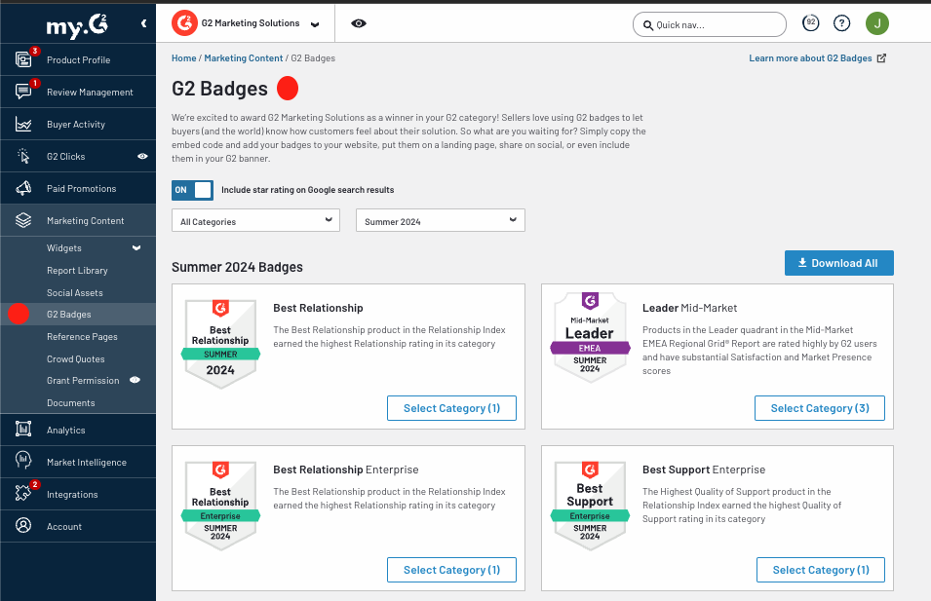Click the Analytics icon
This screenshot has width=931, height=601.
(23, 429)
